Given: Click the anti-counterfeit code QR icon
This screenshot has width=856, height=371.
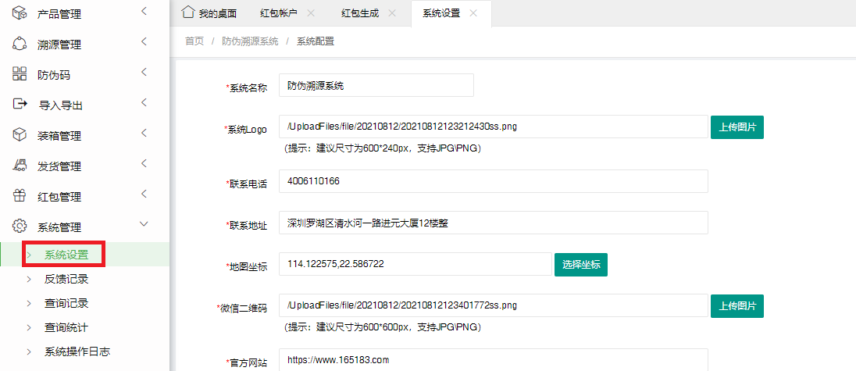Looking at the screenshot, I should click(20, 74).
